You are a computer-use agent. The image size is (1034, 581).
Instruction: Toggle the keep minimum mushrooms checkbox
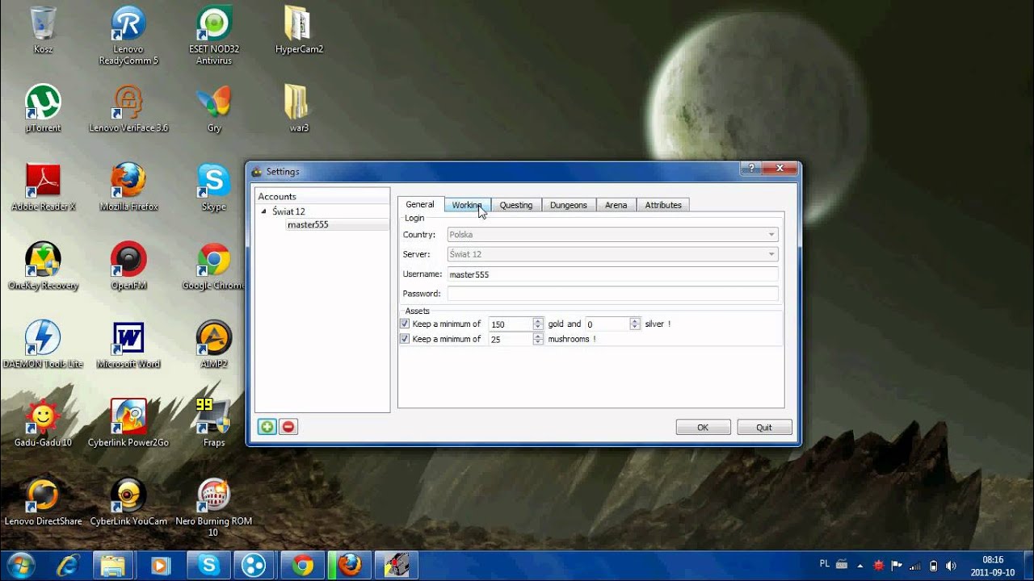(405, 339)
